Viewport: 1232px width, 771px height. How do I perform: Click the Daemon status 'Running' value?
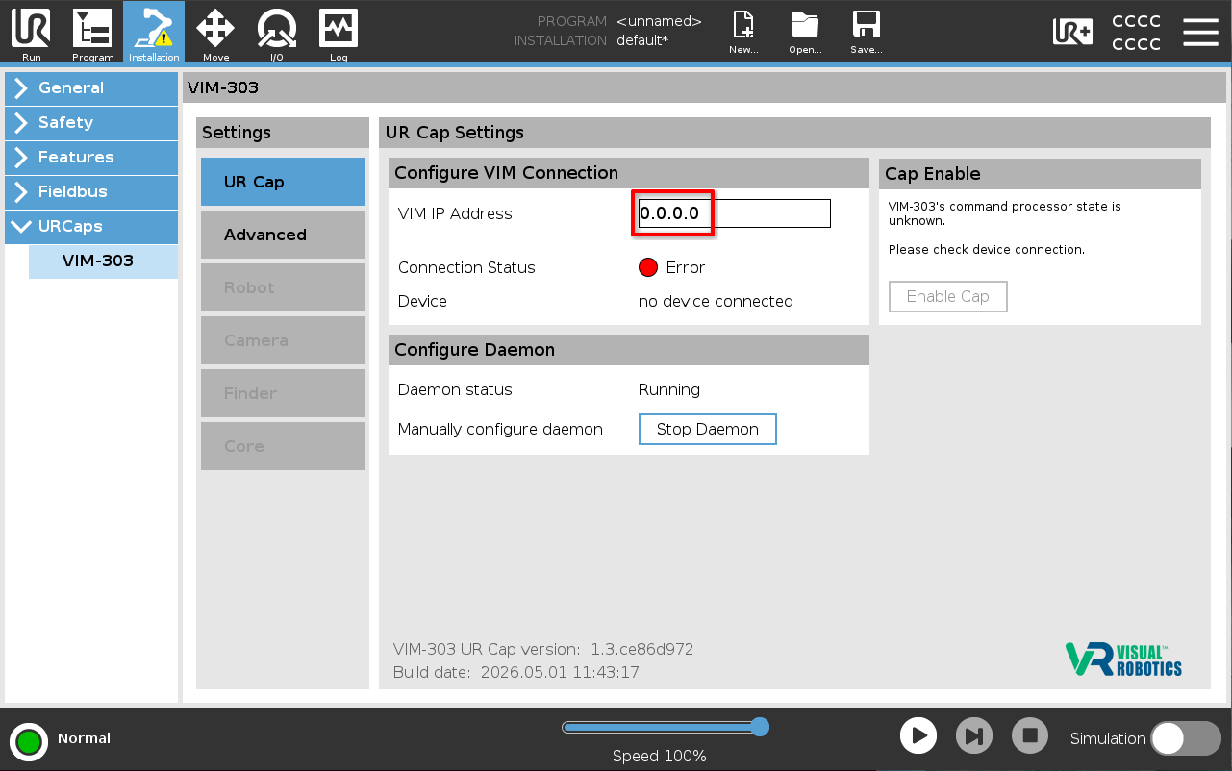pos(669,389)
